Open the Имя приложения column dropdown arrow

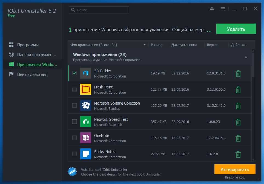coord(145,45)
